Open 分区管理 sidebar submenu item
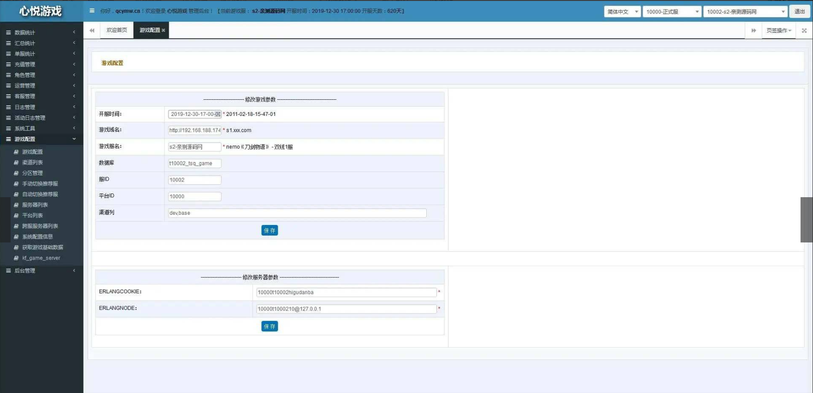Viewport: 813px width, 393px height. point(32,173)
